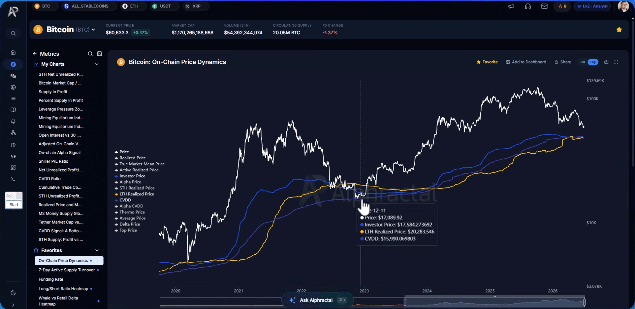Click the Ask Alphractal button

317,300
